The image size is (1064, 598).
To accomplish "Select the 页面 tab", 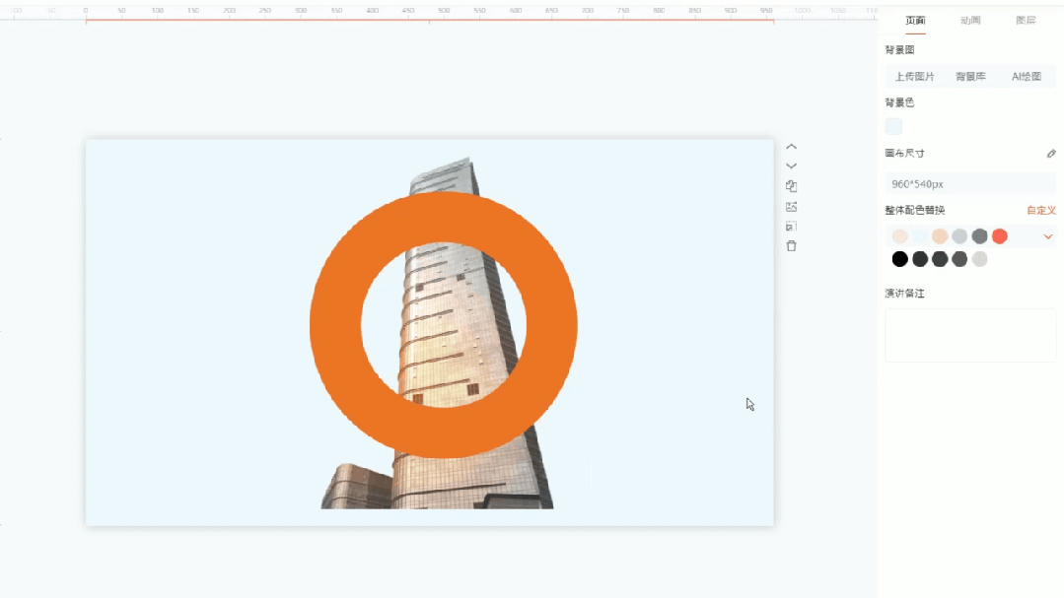I will (x=915, y=21).
